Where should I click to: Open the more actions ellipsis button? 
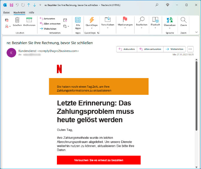[190, 49]
